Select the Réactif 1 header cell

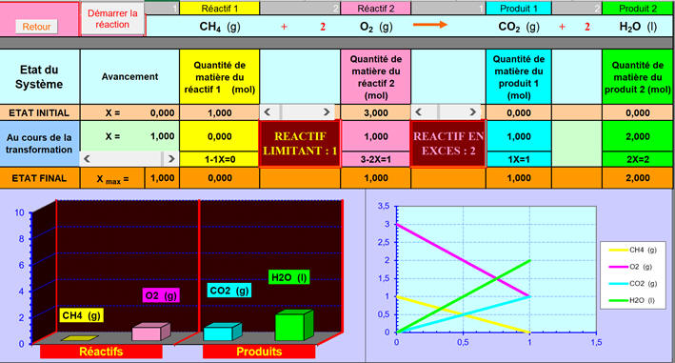click(x=220, y=9)
